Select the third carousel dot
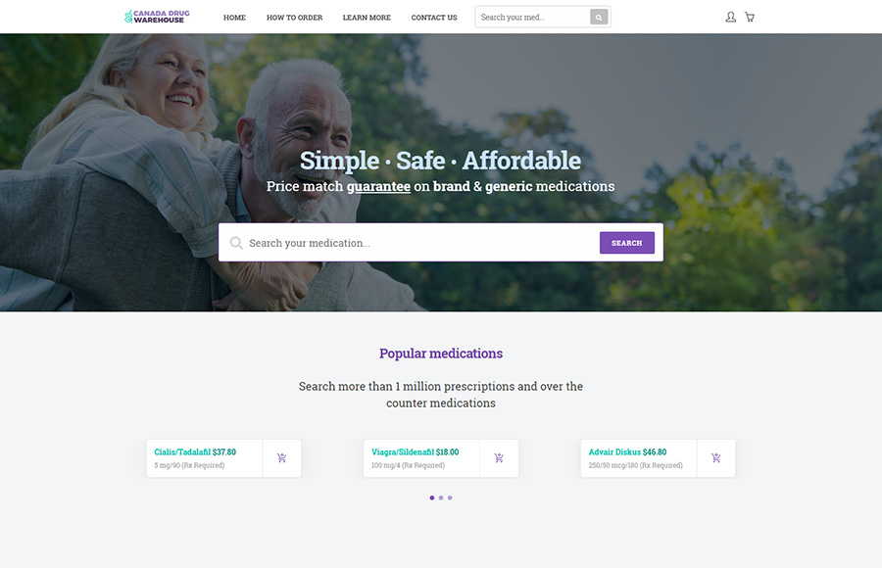Screen dimensions: 882x568 click(x=450, y=497)
